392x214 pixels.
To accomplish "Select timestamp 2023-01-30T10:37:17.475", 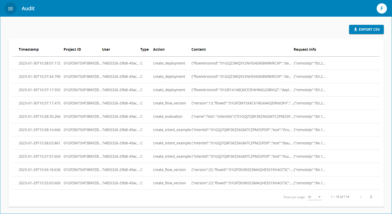I will pyautogui.click(x=40, y=103).
